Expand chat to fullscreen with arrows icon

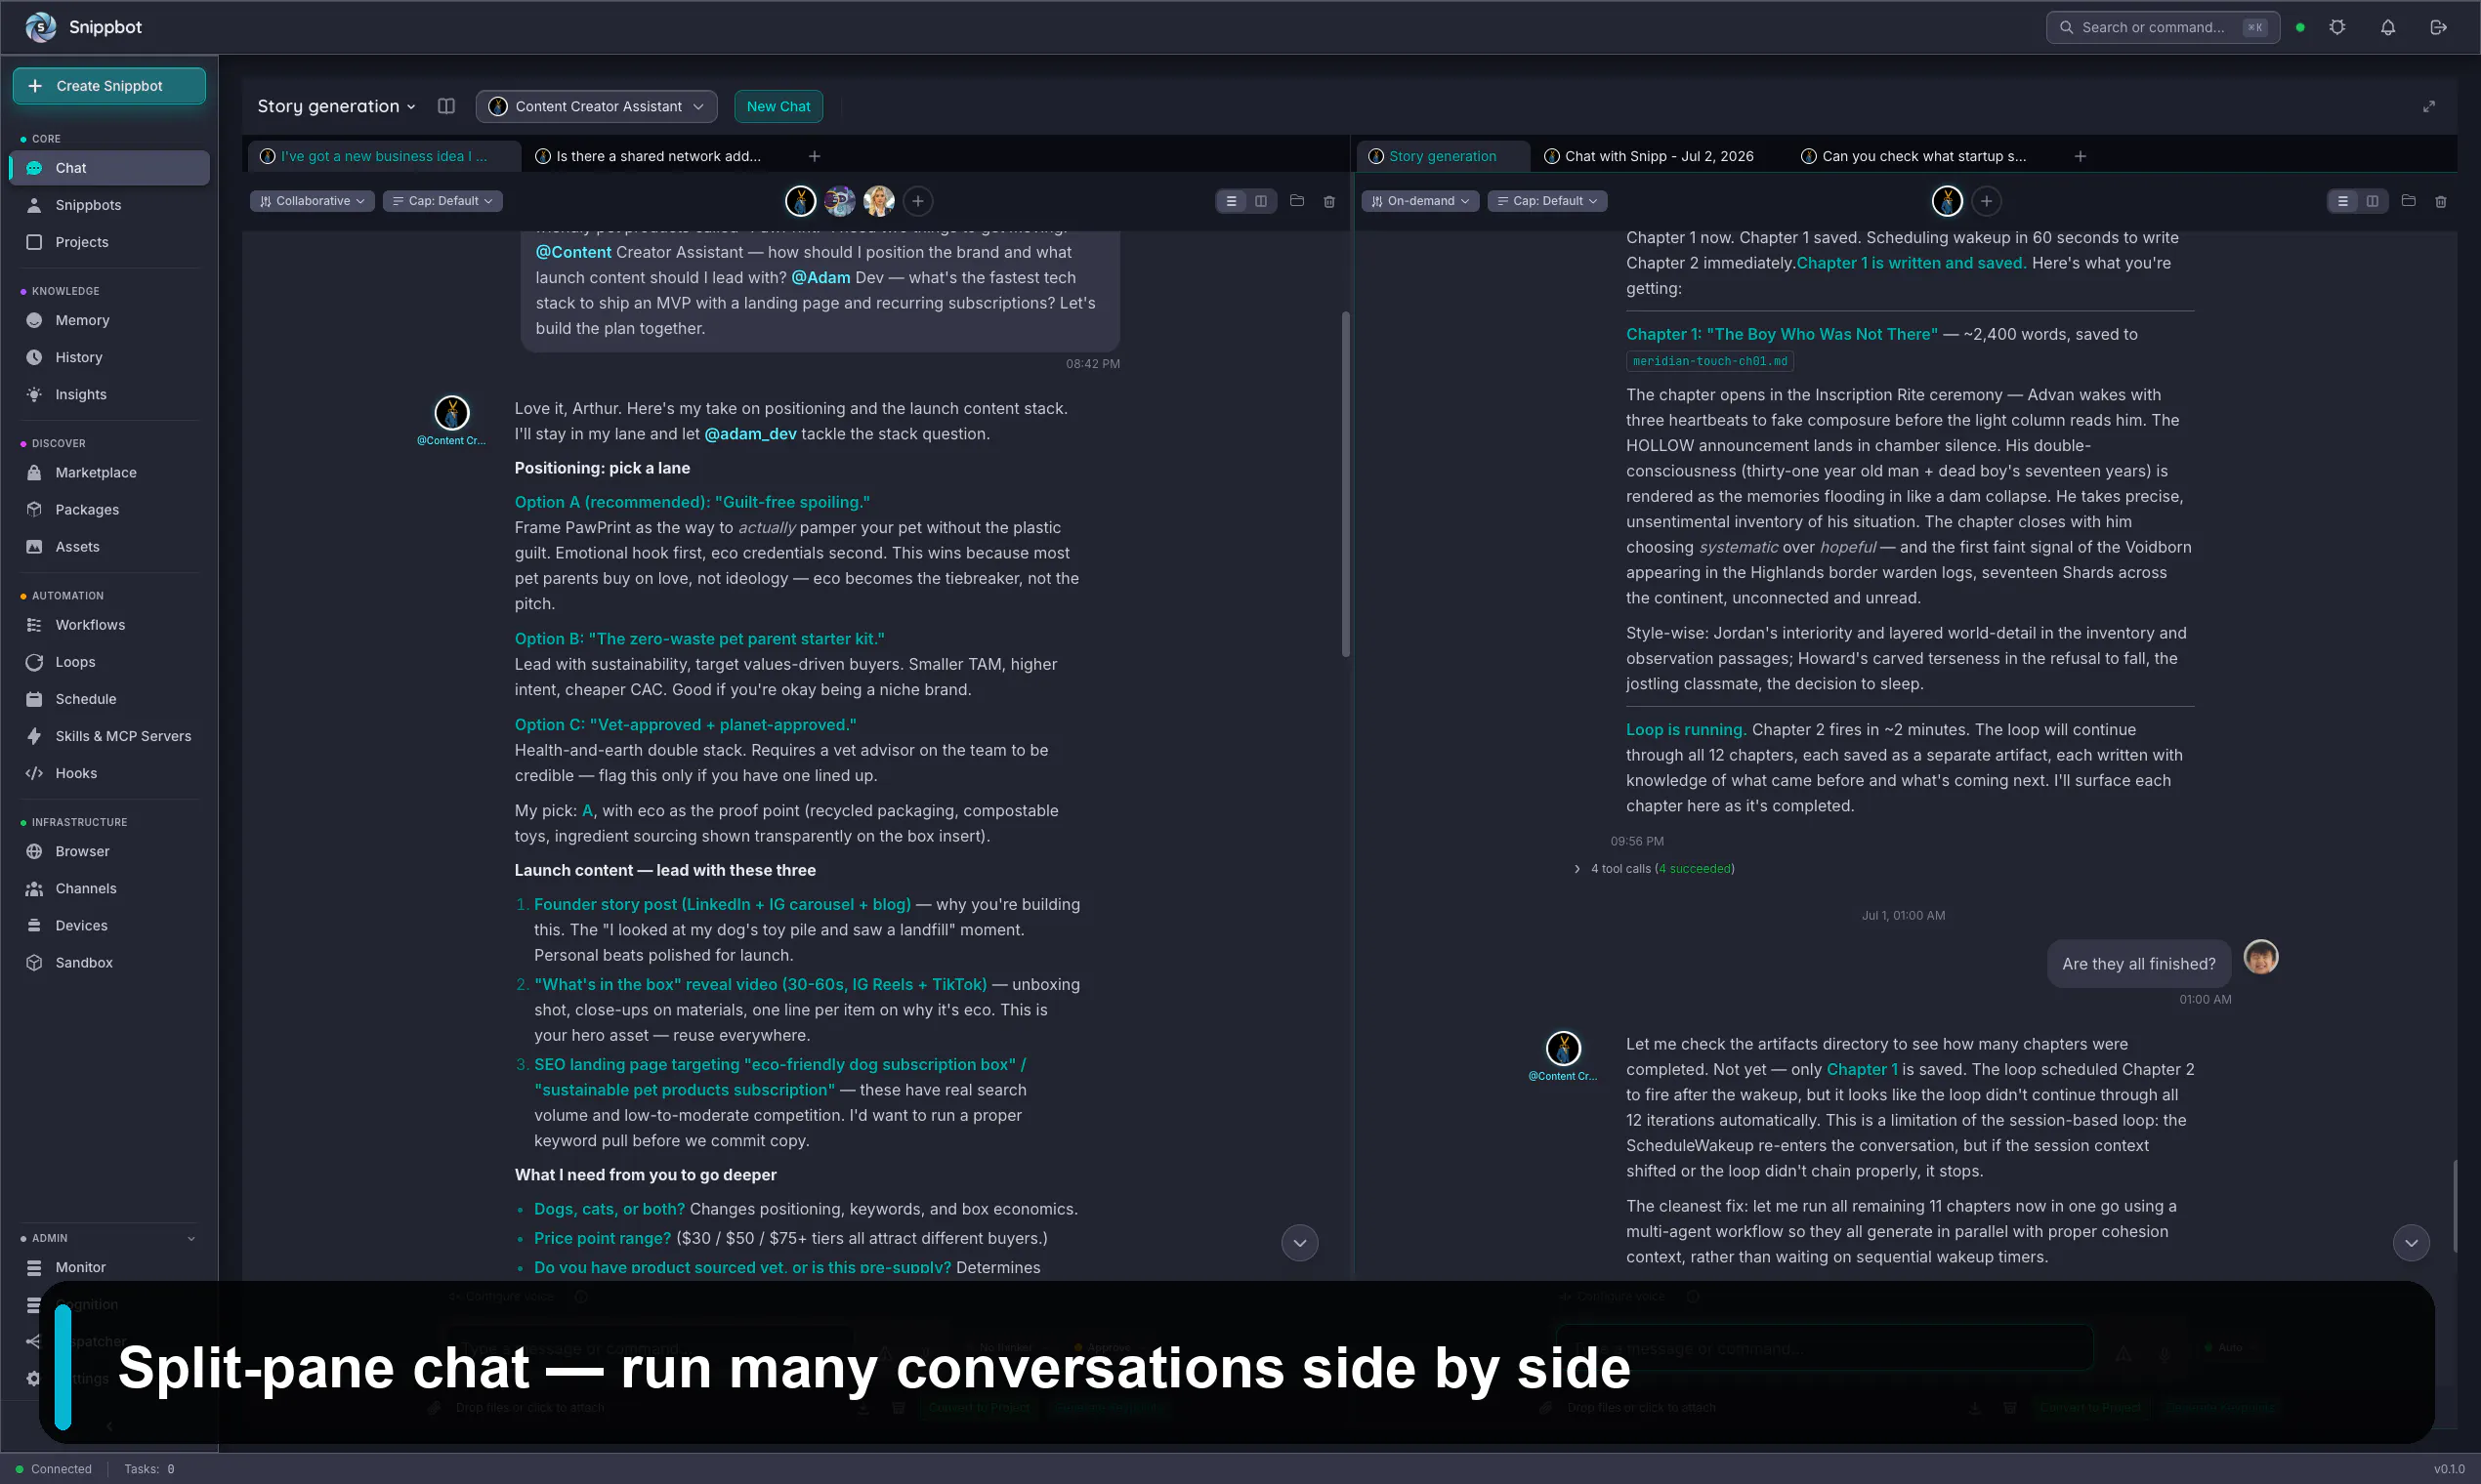[x=2428, y=106]
